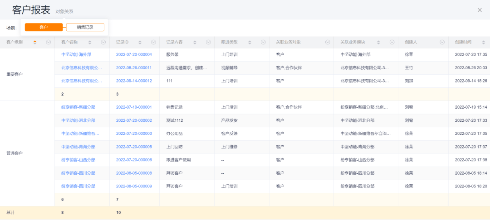Sort by 跟进类型 column sort arrows
Viewport: 490px width, 220px height.
[x=250, y=43]
